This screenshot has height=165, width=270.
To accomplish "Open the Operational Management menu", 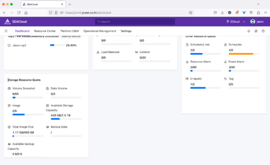I will click(x=100, y=31).
